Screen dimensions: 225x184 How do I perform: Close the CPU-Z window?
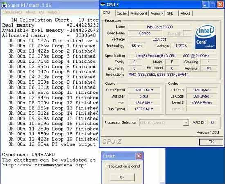(220, 5)
